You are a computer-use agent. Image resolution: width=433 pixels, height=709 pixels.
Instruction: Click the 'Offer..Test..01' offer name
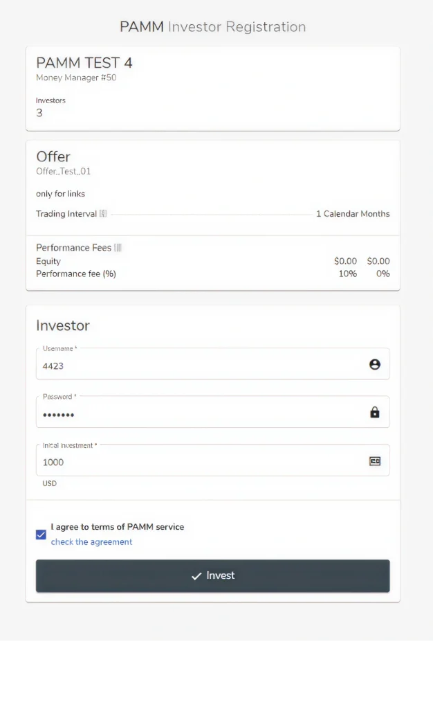point(63,172)
